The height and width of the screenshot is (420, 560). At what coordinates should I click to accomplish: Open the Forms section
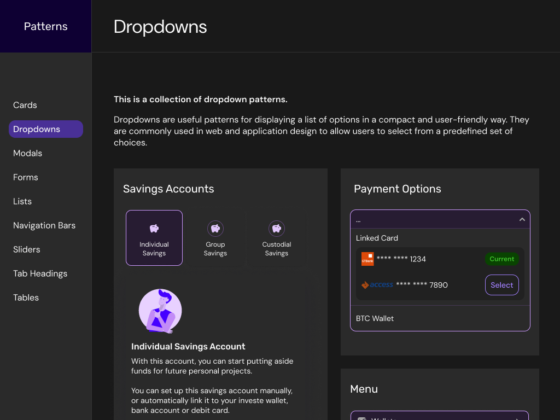(x=26, y=177)
